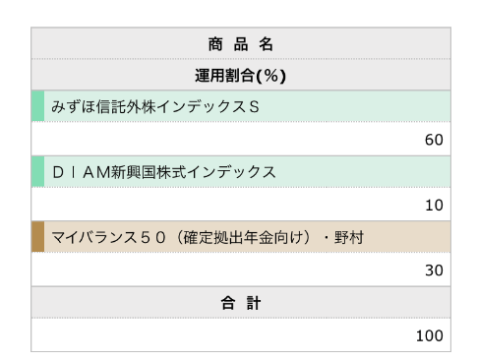Screen dimensions: 477x361
Task: Click brown swatch beside マイバランス50
Action: [38, 237]
